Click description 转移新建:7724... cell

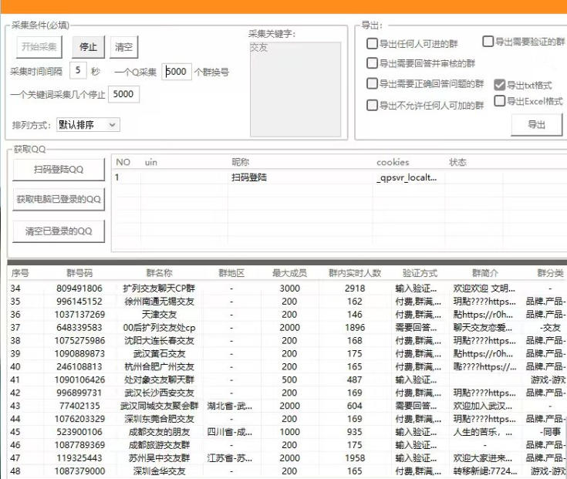[x=485, y=471]
